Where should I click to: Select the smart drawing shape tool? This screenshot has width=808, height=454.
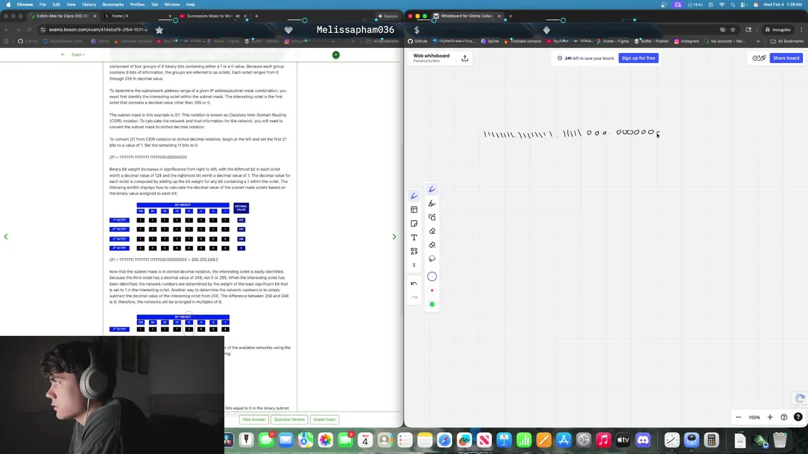click(x=432, y=217)
